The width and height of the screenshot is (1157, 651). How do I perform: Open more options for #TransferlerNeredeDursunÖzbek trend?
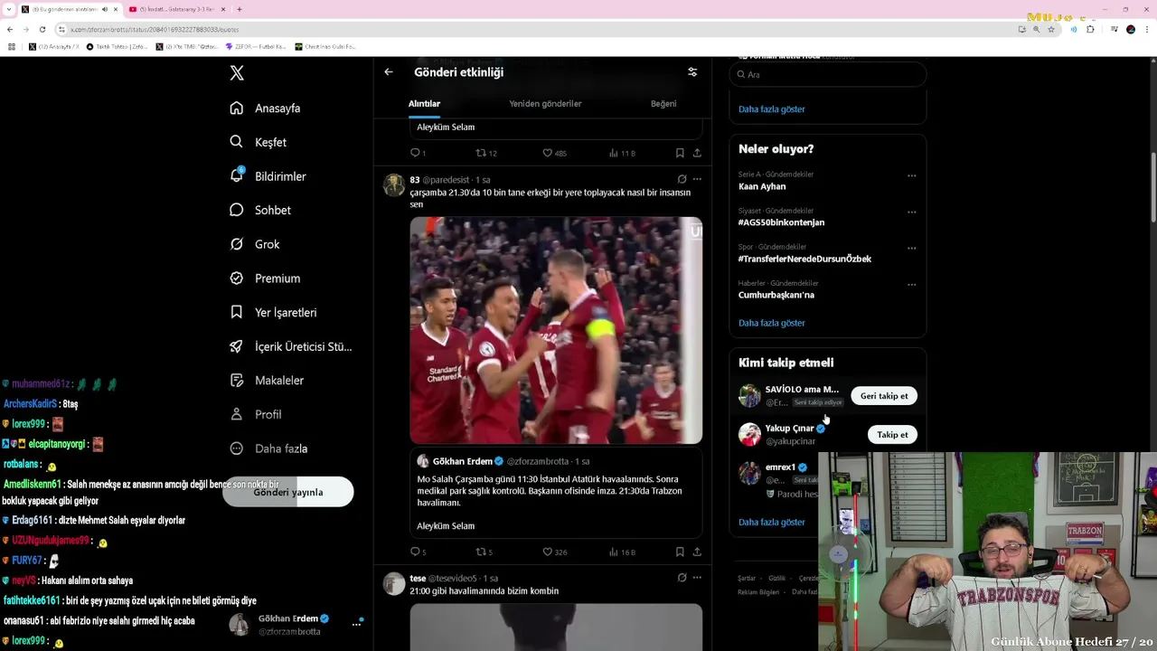[911, 248]
